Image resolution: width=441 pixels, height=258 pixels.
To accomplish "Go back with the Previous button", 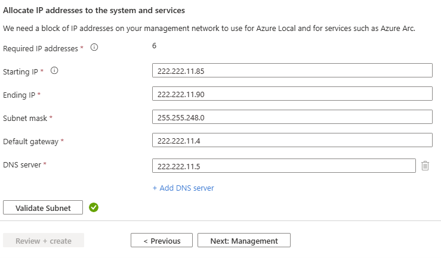I will [162, 240].
